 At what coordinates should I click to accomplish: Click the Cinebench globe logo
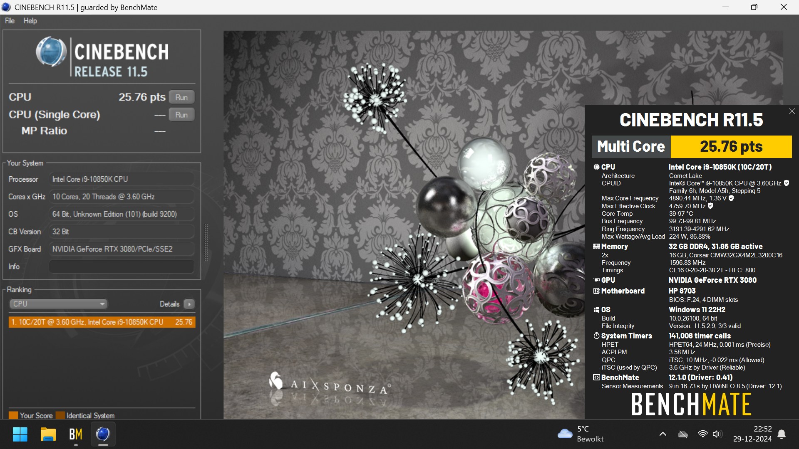click(x=51, y=52)
